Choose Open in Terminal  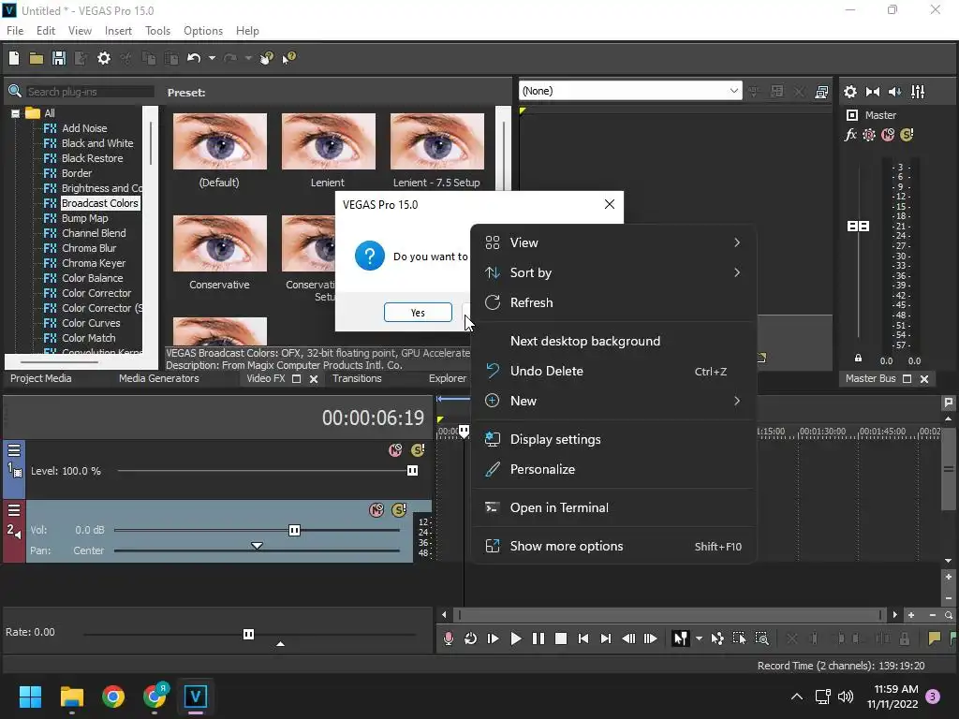(613, 508)
